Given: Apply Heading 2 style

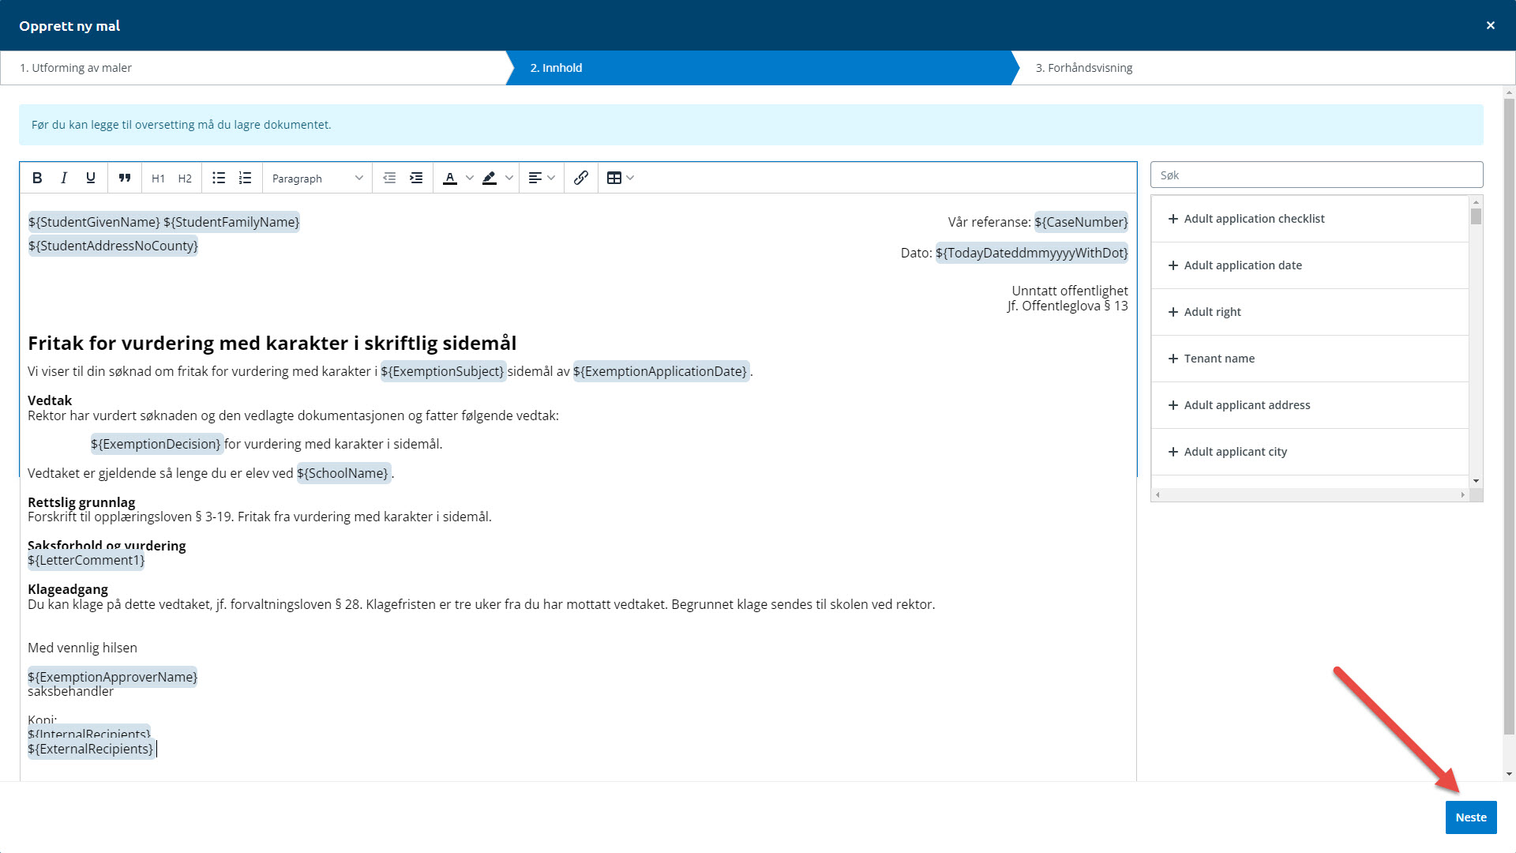Looking at the screenshot, I should click(185, 178).
